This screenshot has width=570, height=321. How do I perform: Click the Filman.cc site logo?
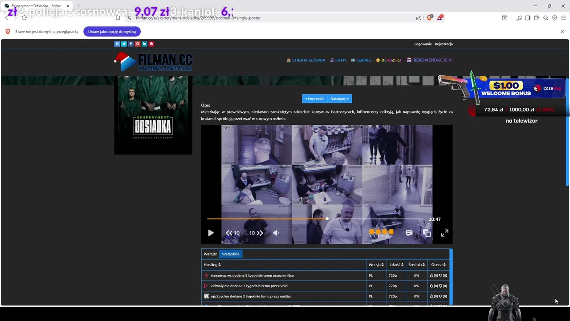(x=153, y=62)
